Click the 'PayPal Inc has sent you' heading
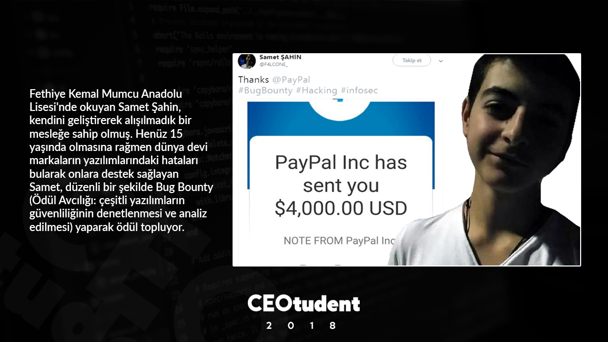Image resolution: width=608 pixels, height=342 pixels. pos(341,174)
